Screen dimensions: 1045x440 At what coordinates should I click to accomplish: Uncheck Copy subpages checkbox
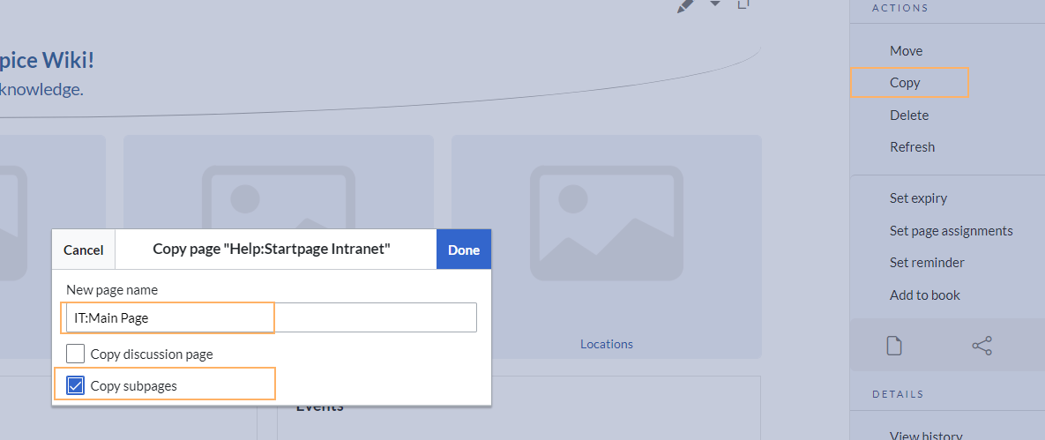(x=75, y=385)
